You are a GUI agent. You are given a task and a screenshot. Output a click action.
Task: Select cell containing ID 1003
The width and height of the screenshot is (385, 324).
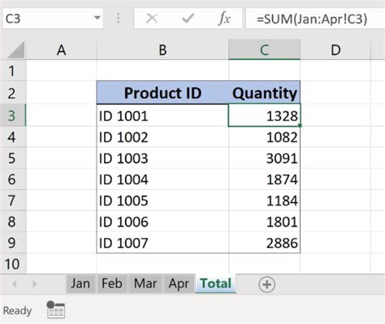(x=162, y=158)
